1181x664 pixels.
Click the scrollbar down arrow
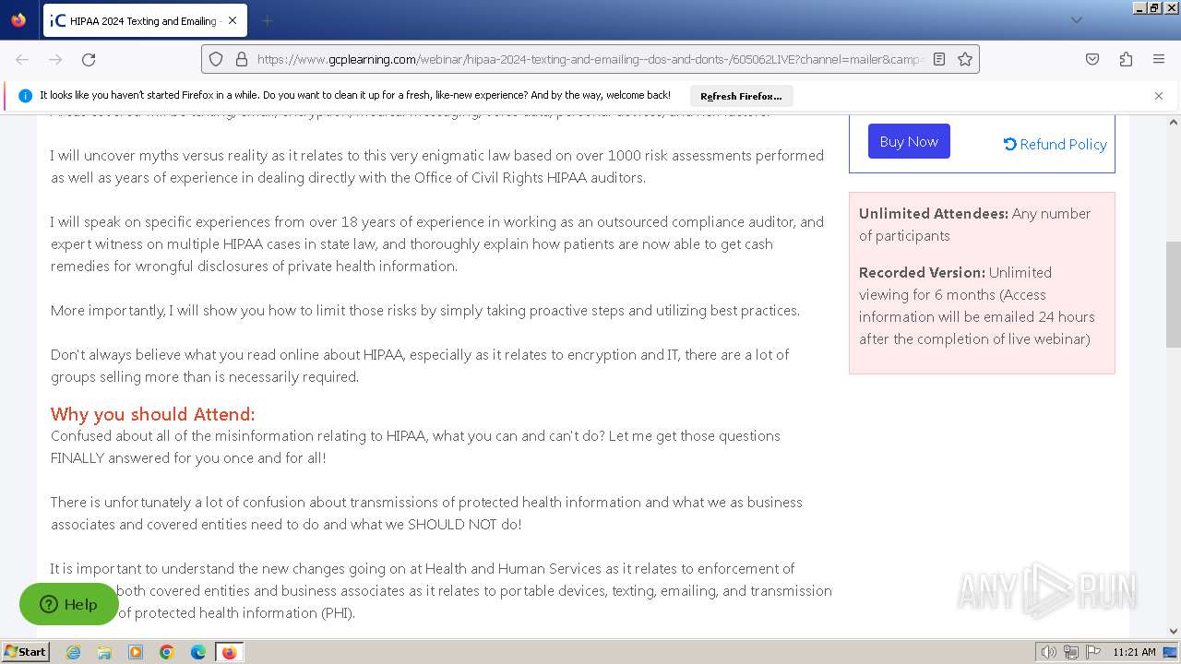pyautogui.click(x=1174, y=632)
